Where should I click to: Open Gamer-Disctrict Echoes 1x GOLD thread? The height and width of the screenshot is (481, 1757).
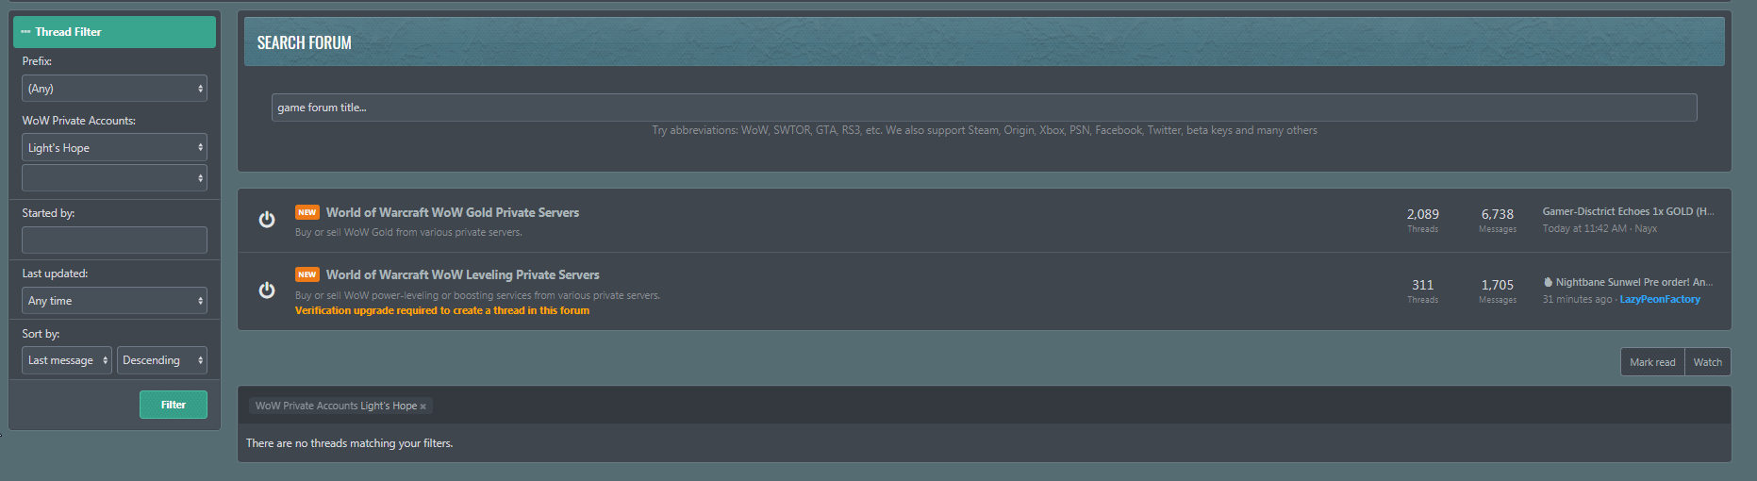(x=1629, y=211)
